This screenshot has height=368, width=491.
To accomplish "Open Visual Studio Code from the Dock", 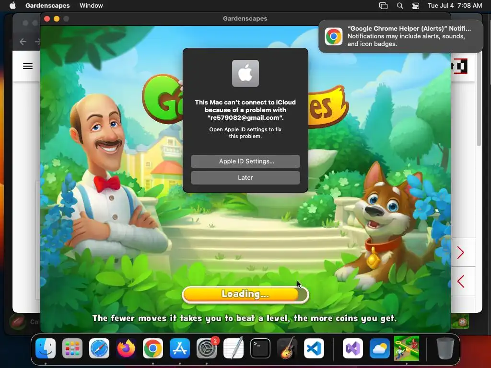I will point(314,348).
